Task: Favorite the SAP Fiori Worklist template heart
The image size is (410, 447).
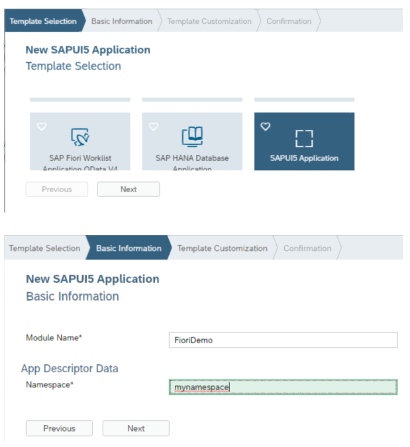Action: 42,126
